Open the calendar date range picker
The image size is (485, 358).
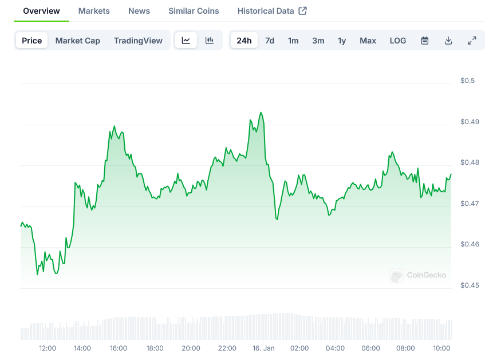tap(425, 41)
